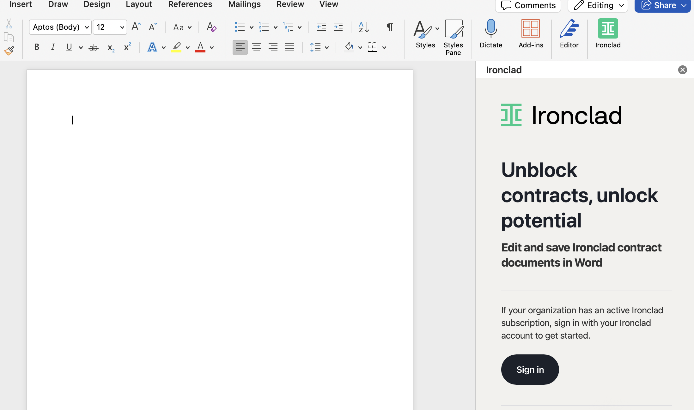This screenshot has height=410, width=694.
Task: Open the References tab
Action: pos(190,4)
